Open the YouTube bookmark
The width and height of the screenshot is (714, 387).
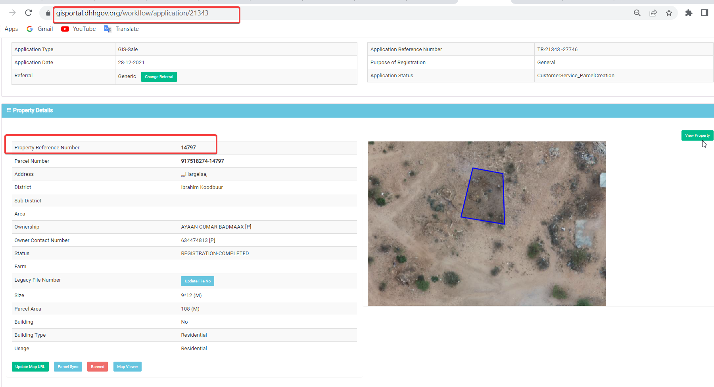coord(79,29)
